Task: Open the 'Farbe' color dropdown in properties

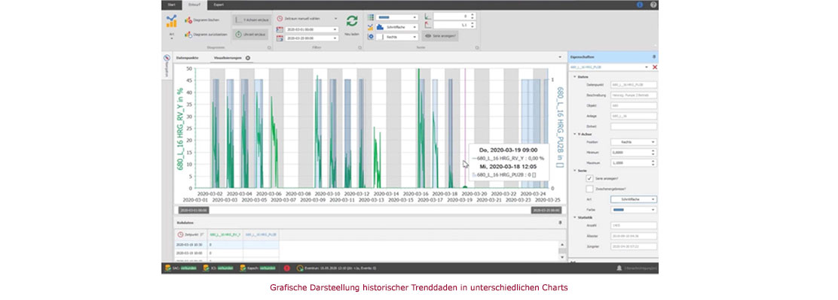Action: [x=634, y=210]
